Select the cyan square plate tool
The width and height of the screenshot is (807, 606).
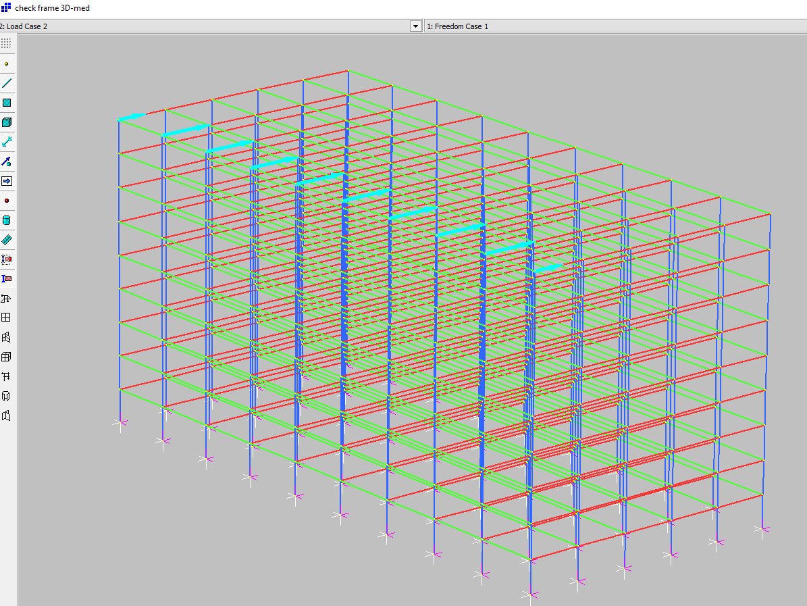click(x=7, y=103)
